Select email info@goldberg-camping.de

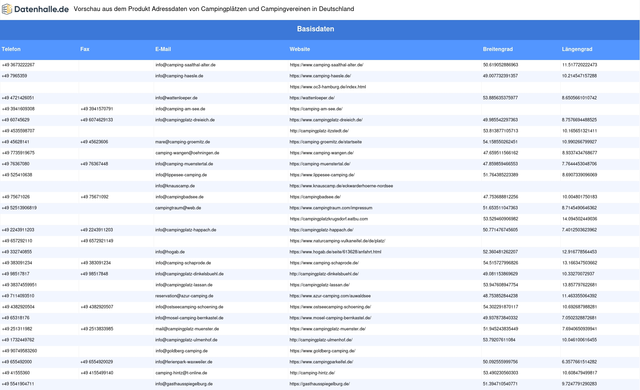182,351
